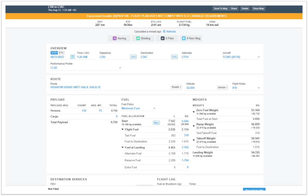
Task: Click the Share button
Action: coord(234,8)
